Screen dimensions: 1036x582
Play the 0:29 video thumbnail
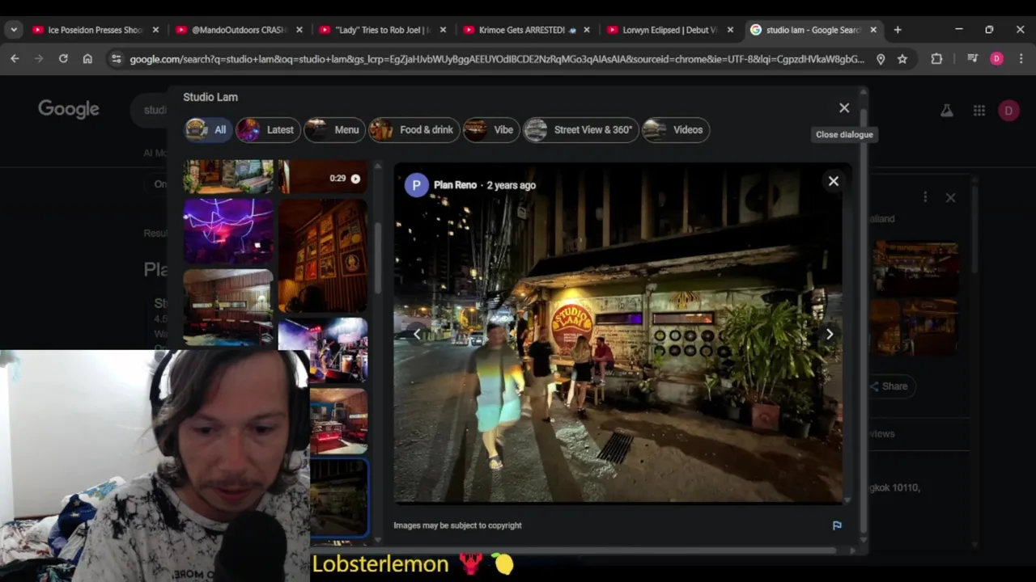click(x=323, y=177)
